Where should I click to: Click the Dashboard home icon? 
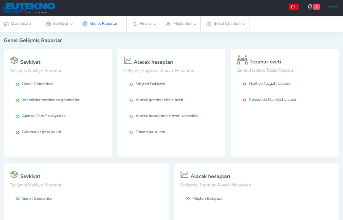pyautogui.click(x=6, y=24)
